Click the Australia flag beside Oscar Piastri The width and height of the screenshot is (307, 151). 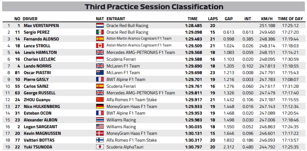pos(100,73)
